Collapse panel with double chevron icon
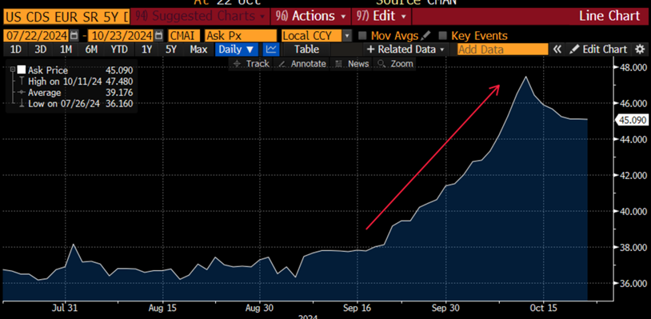 [x=557, y=50]
